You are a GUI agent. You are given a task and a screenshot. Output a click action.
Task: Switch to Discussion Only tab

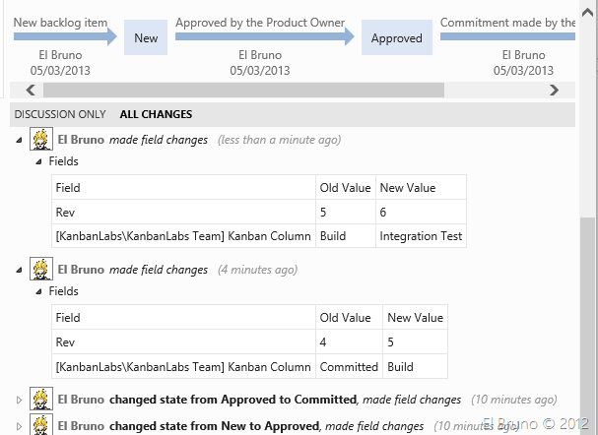tap(59, 114)
